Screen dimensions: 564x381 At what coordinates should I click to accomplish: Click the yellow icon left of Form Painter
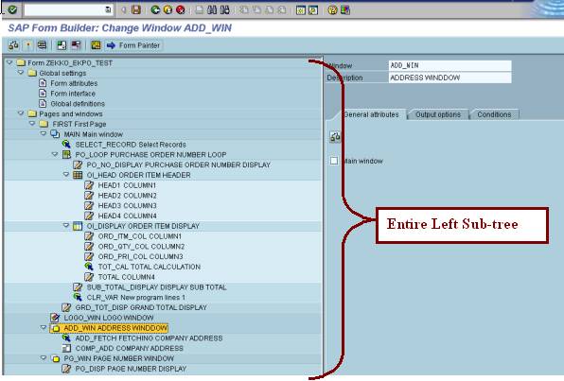pos(96,45)
